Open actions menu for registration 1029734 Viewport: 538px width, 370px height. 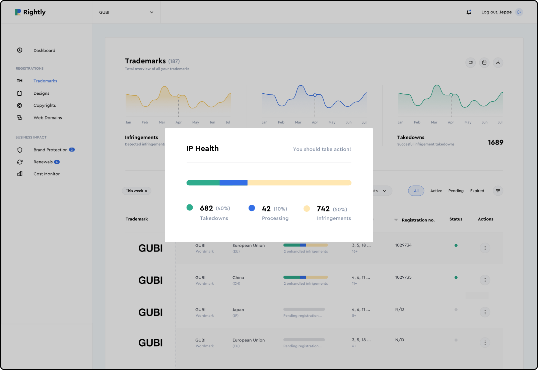[x=485, y=248]
